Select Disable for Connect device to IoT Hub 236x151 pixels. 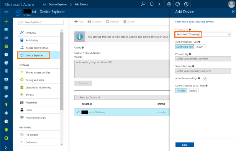click(x=193, y=91)
